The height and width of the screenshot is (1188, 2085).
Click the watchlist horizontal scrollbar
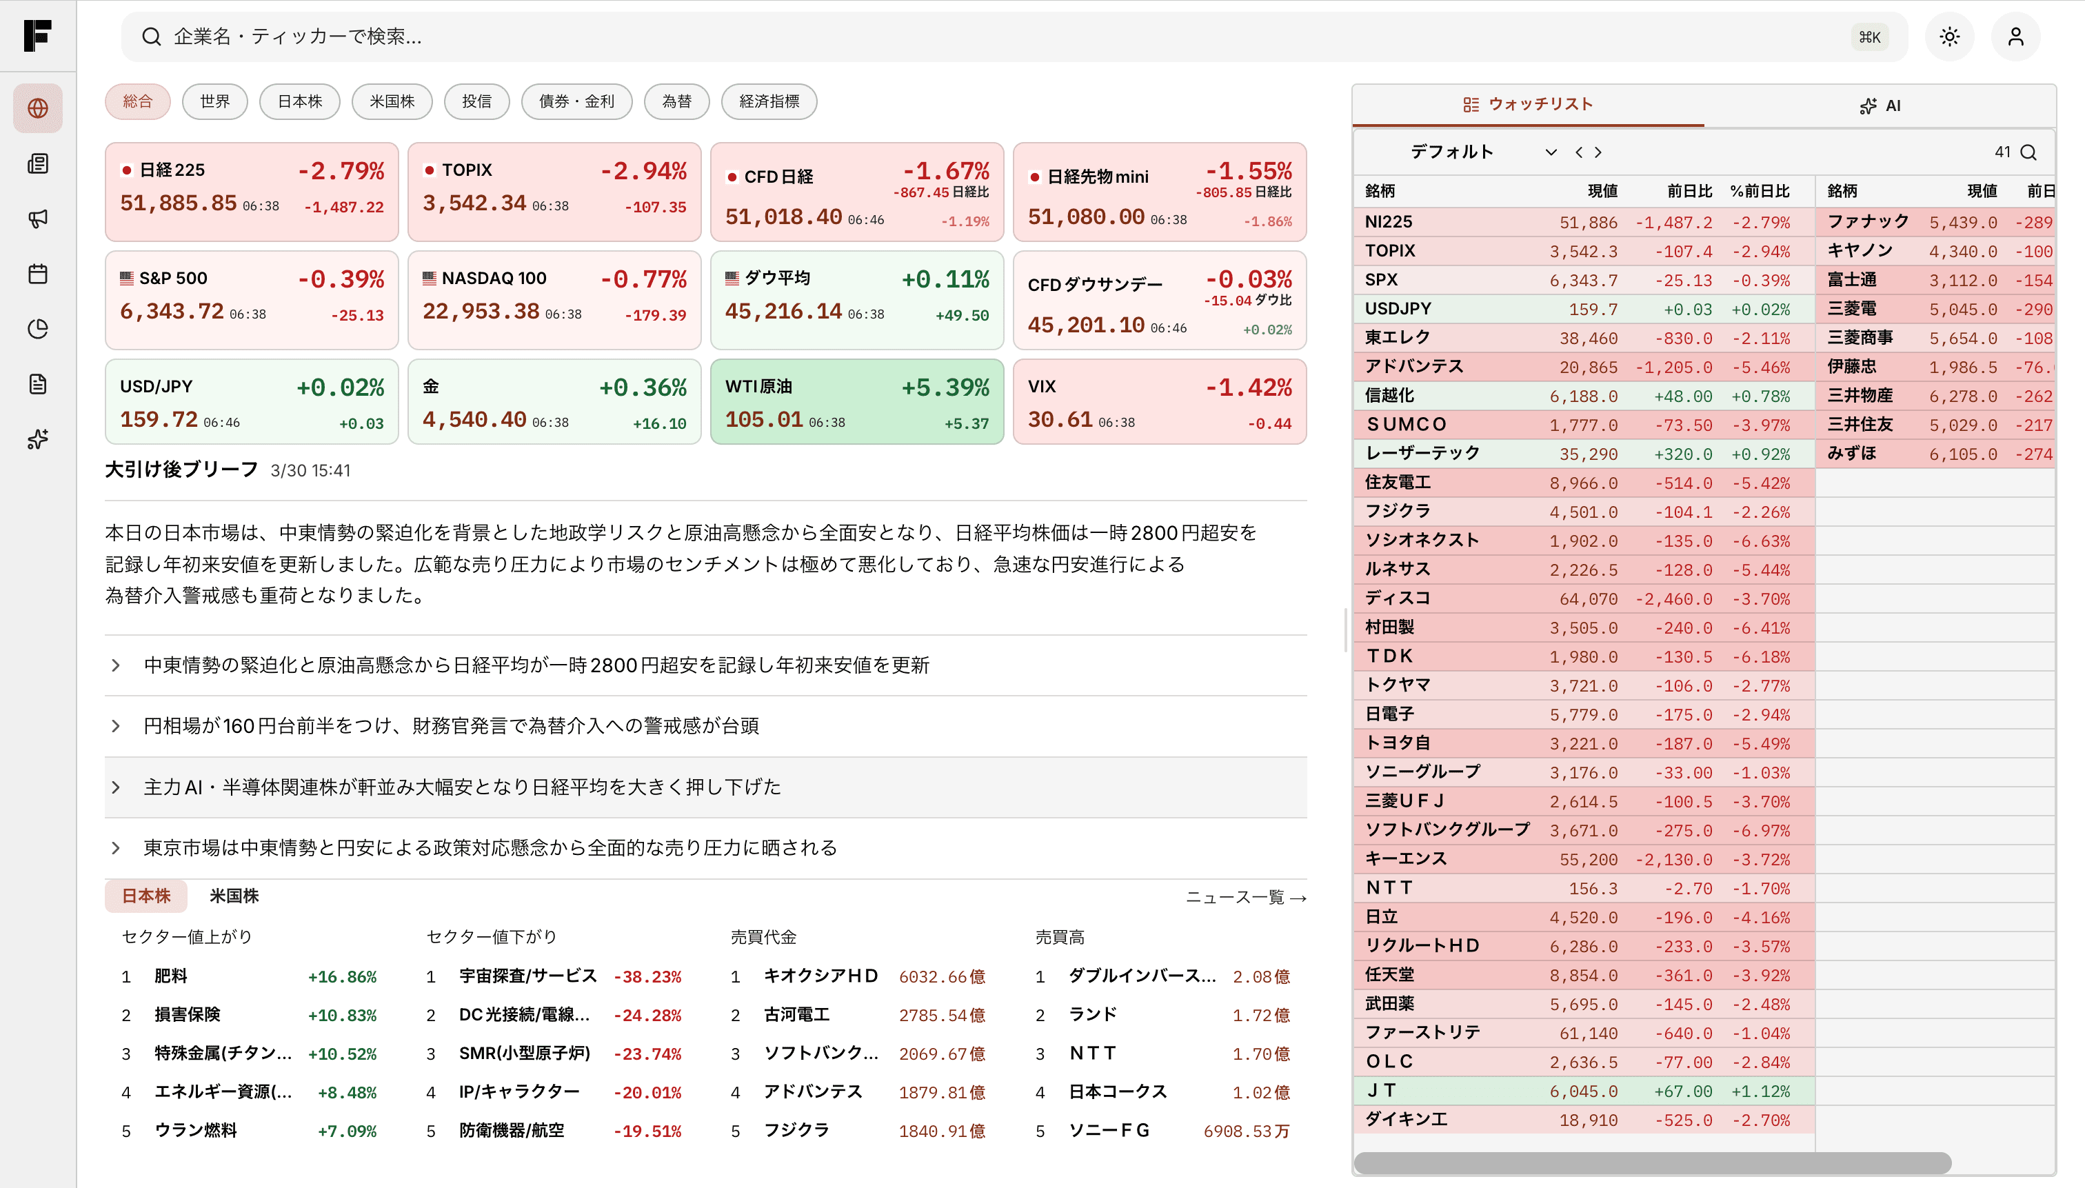[1652, 1162]
